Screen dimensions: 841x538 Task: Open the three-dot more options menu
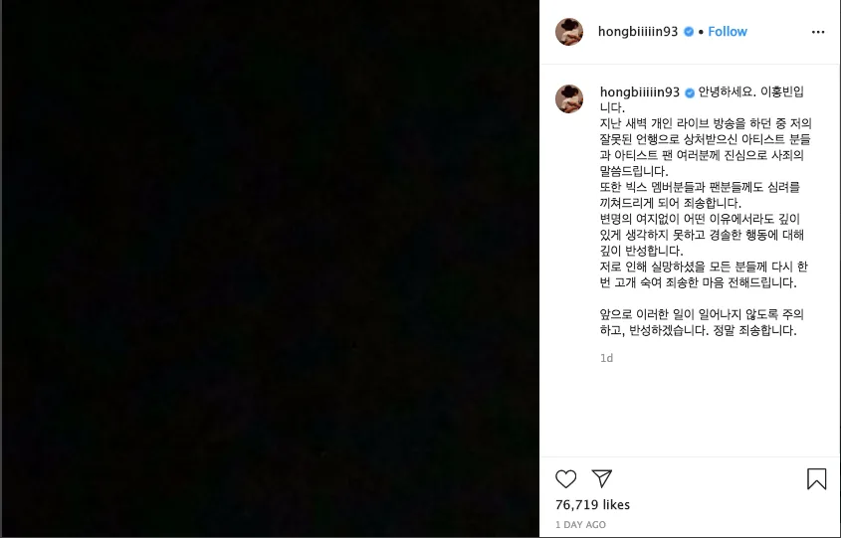click(x=818, y=32)
